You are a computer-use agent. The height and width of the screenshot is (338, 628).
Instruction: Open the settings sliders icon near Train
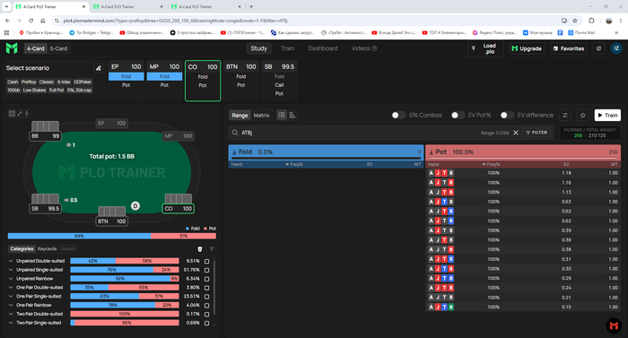(x=565, y=116)
